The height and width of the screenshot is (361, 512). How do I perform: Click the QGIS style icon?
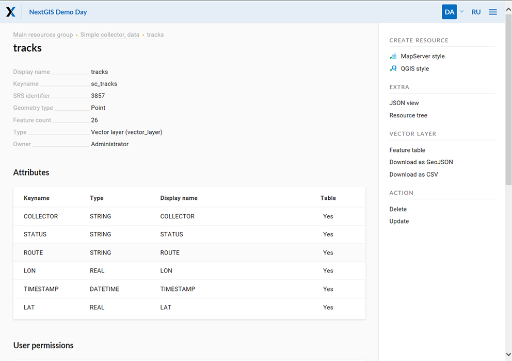(x=392, y=68)
